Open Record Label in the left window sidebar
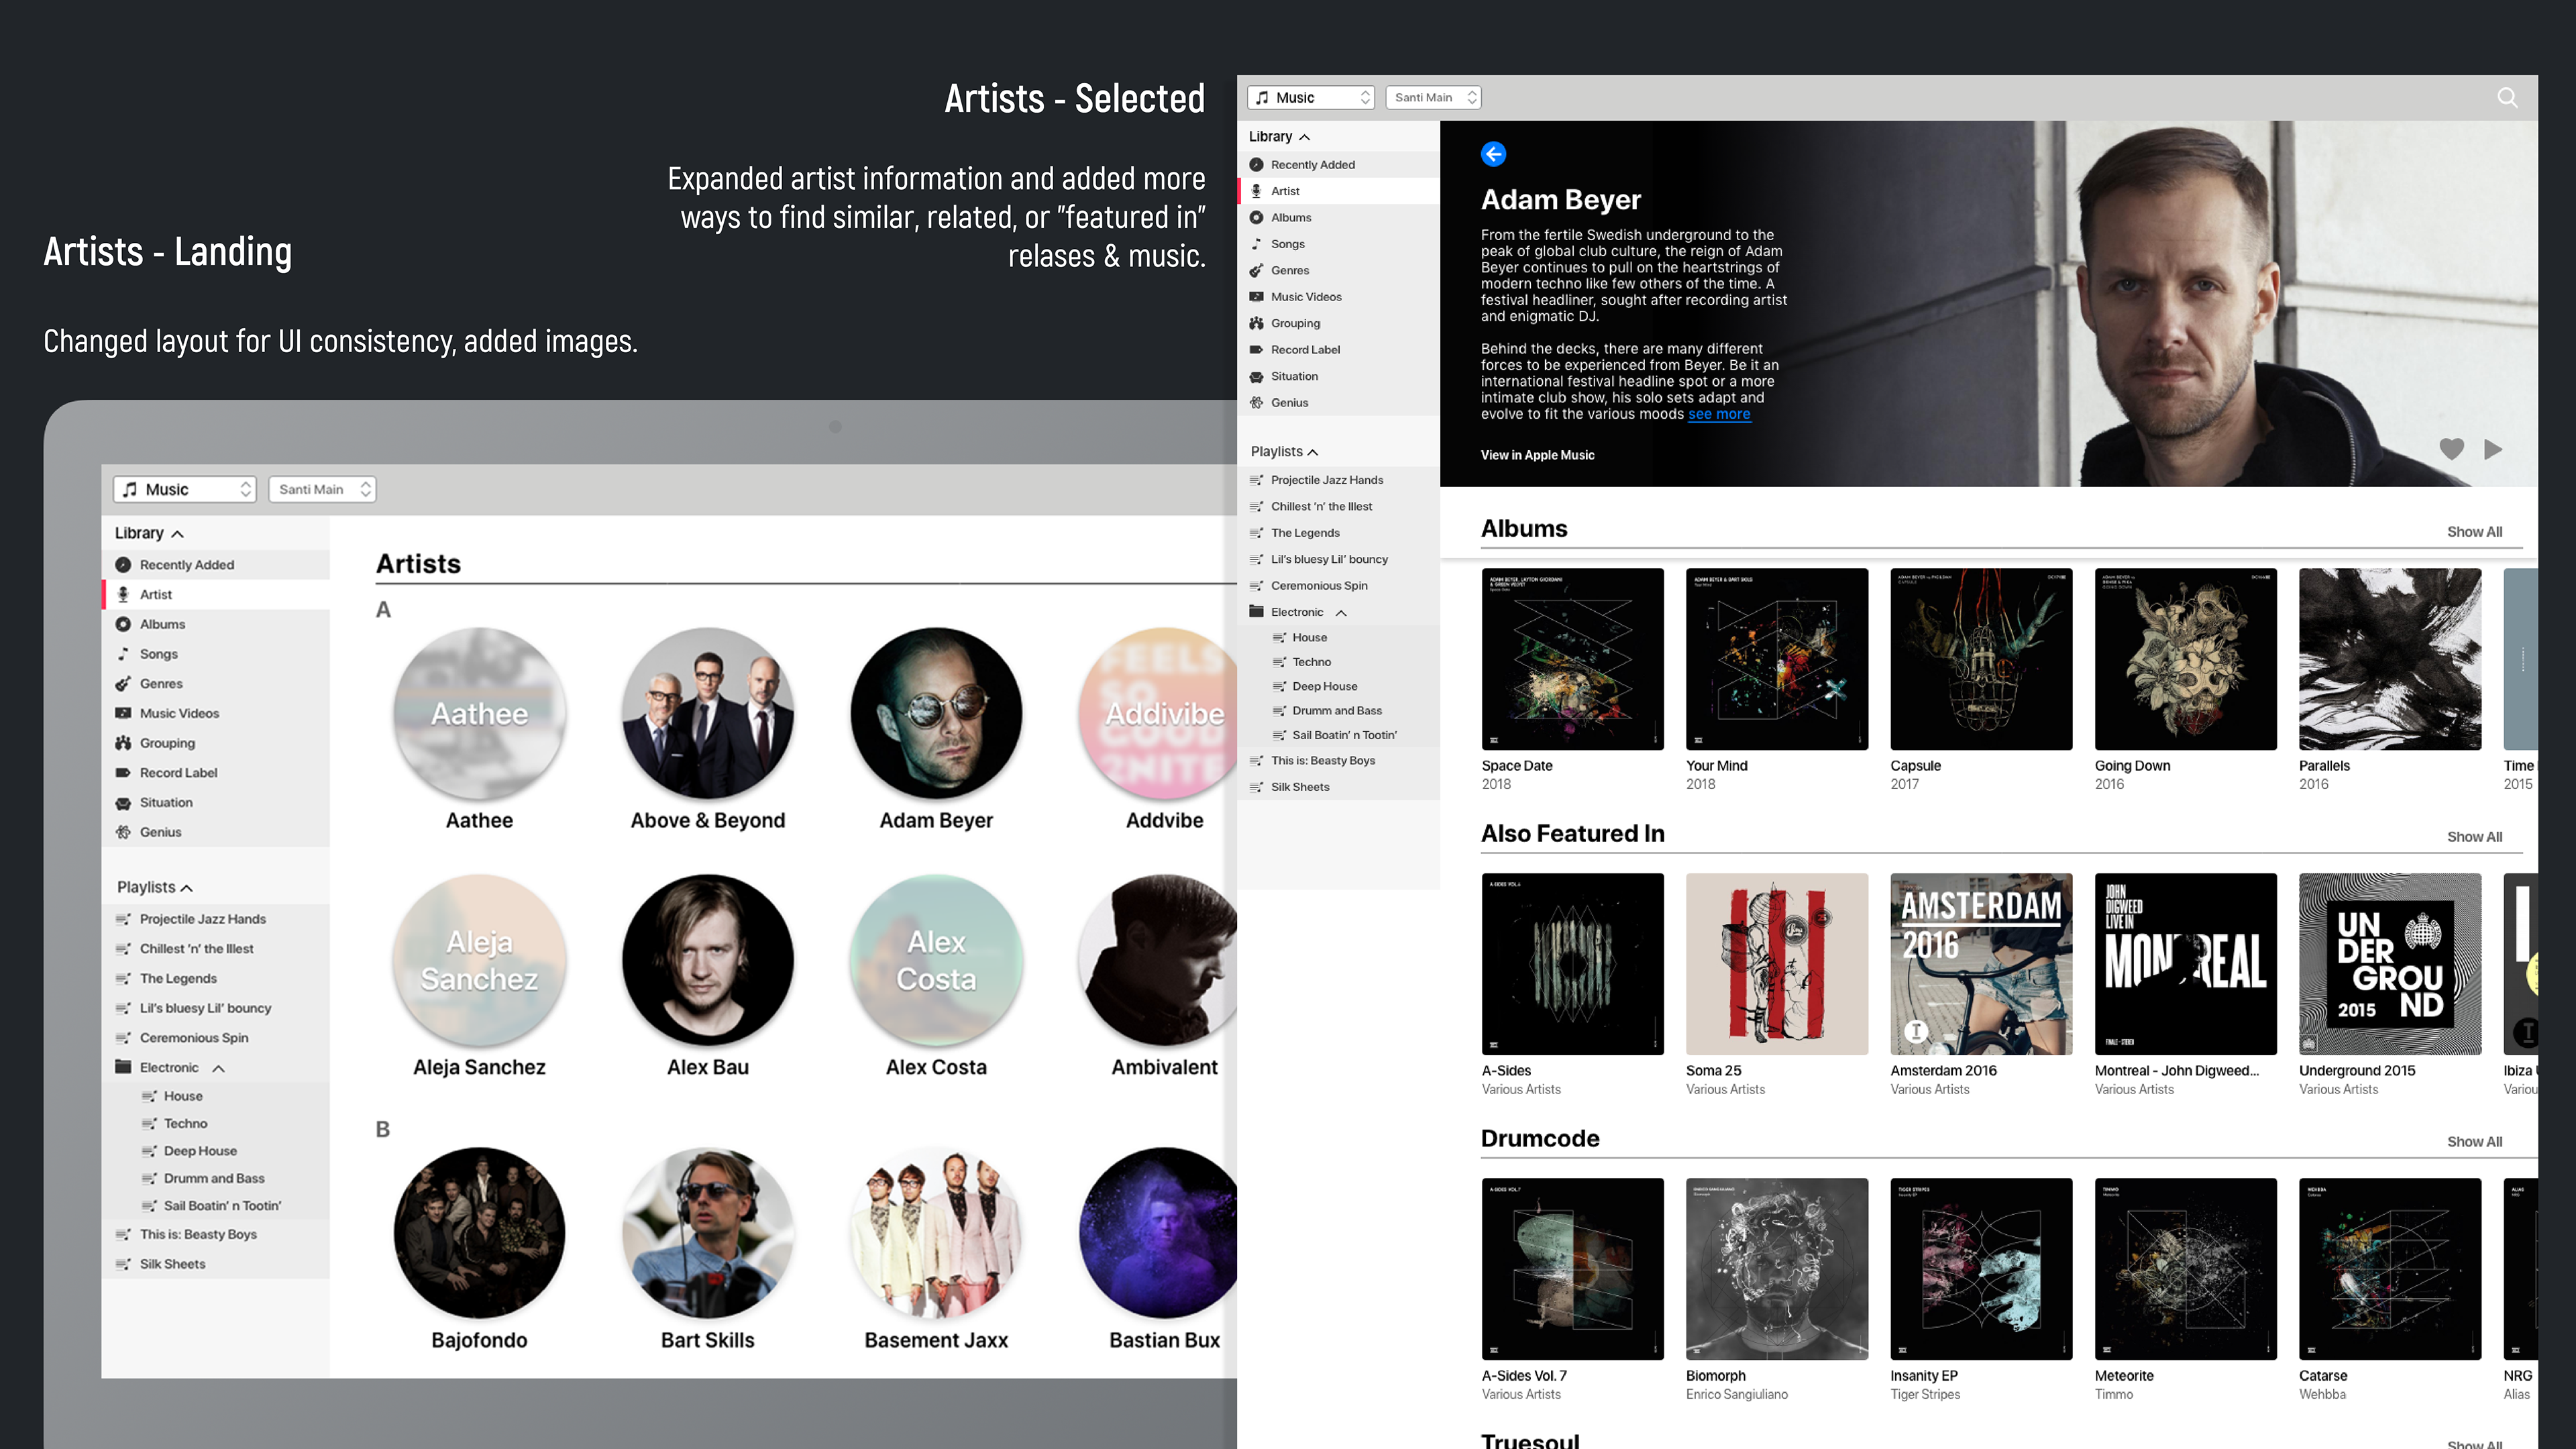The image size is (2576, 1449). coord(178,773)
